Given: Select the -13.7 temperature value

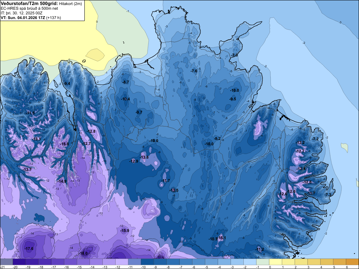Looking at the screenshot, I should [28, 169].
